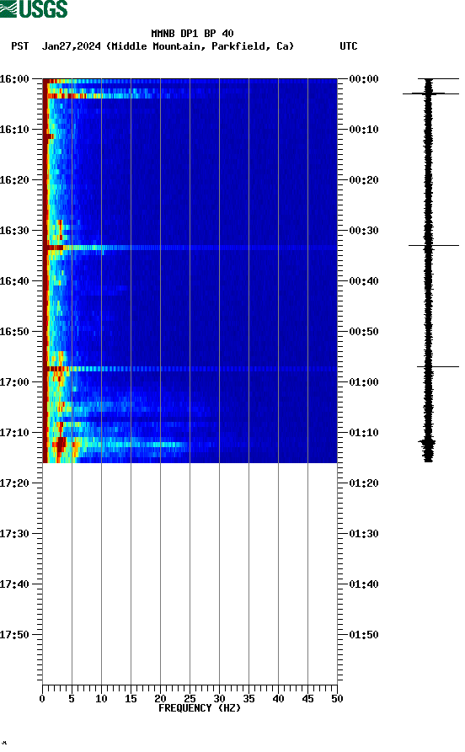Click the 01:40 UTC time label

point(364,584)
